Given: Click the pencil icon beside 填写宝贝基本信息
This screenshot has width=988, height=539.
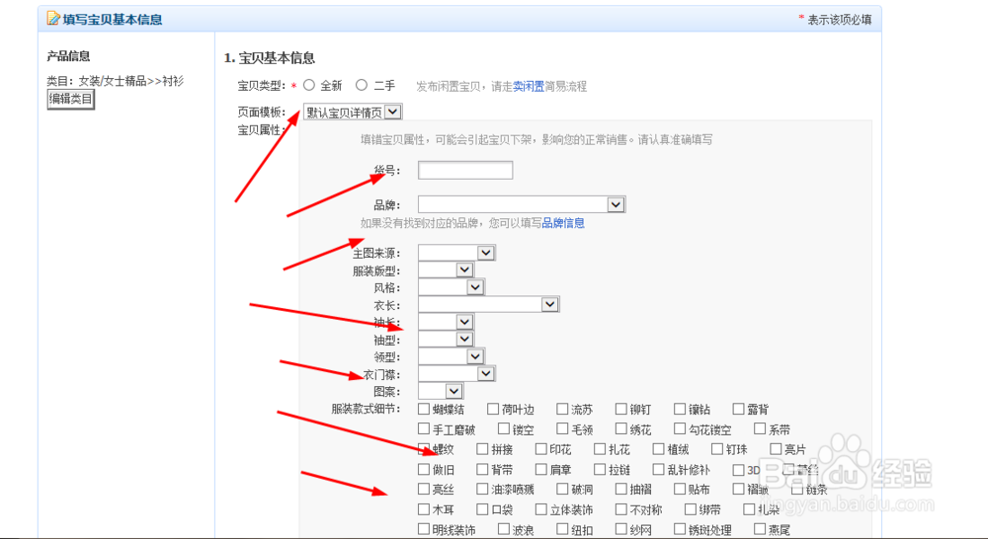Looking at the screenshot, I should (53, 18).
